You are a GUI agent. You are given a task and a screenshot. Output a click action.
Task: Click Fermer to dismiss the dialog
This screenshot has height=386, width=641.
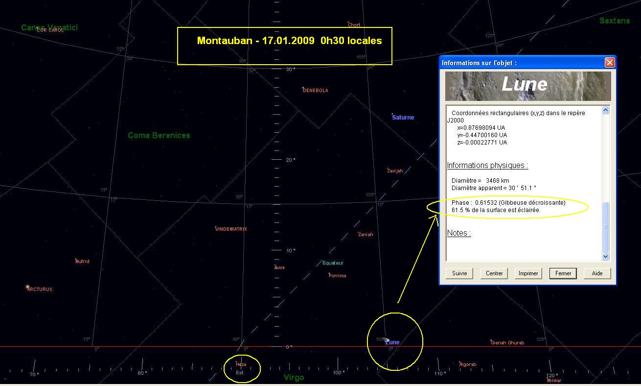563,273
